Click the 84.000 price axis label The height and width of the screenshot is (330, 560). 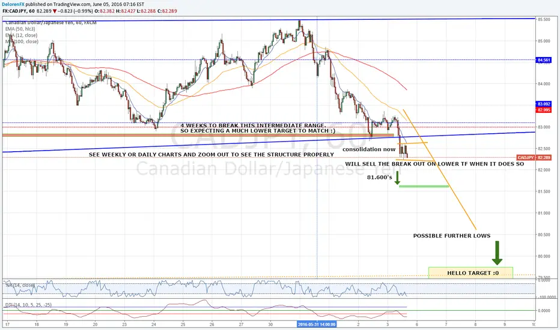pyautogui.click(x=544, y=84)
